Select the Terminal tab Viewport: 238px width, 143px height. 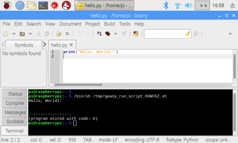(x=14, y=131)
